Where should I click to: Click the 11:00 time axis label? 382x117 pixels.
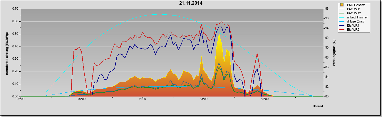click(x=142, y=99)
